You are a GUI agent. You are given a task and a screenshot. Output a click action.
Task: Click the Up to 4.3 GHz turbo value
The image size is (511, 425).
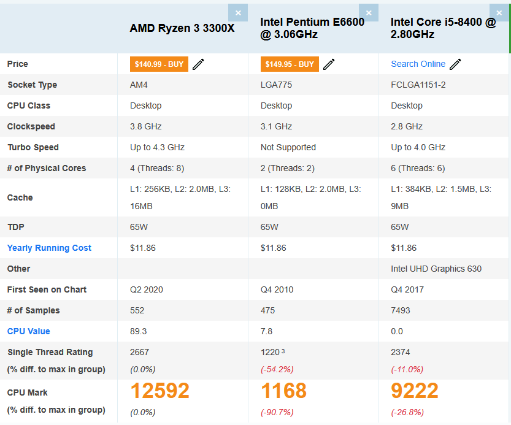158,148
